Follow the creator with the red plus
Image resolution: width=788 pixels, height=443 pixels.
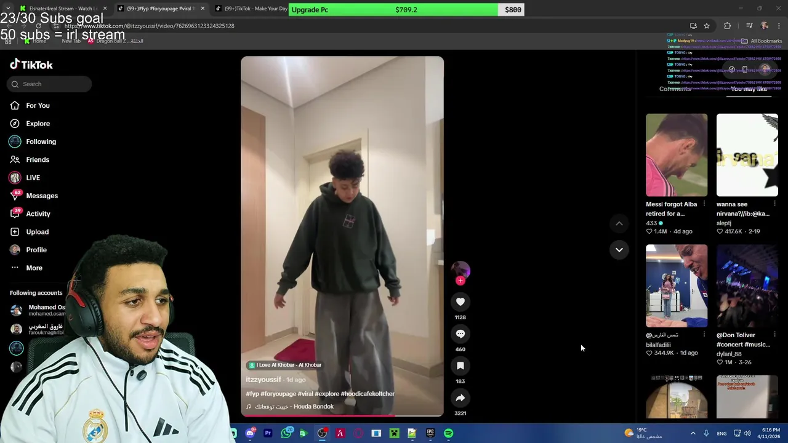tap(460, 281)
